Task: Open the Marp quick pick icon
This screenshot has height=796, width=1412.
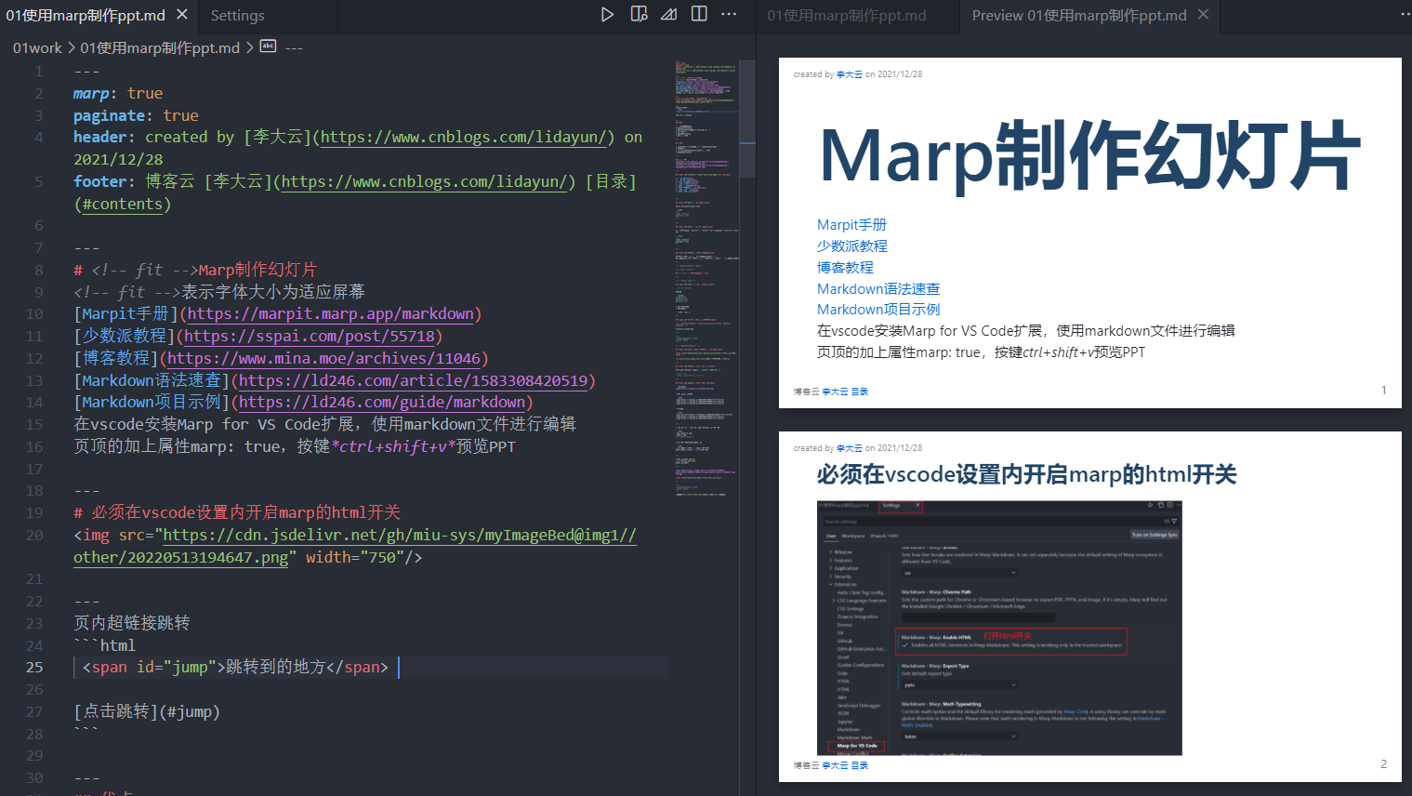Action: coord(668,14)
